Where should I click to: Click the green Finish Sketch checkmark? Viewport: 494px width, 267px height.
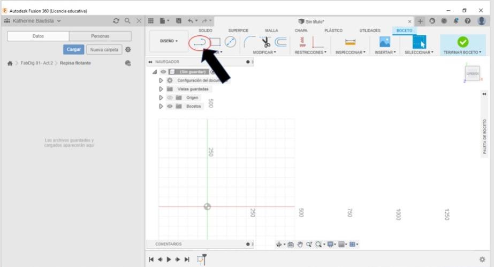coord(462,42)
